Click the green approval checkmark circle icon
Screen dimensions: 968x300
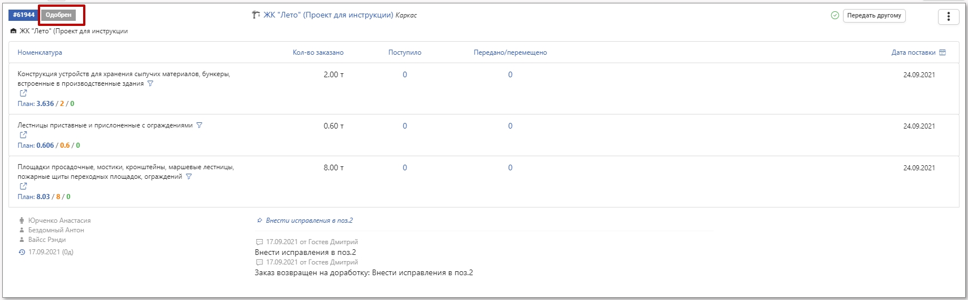(x=835, y=15)
